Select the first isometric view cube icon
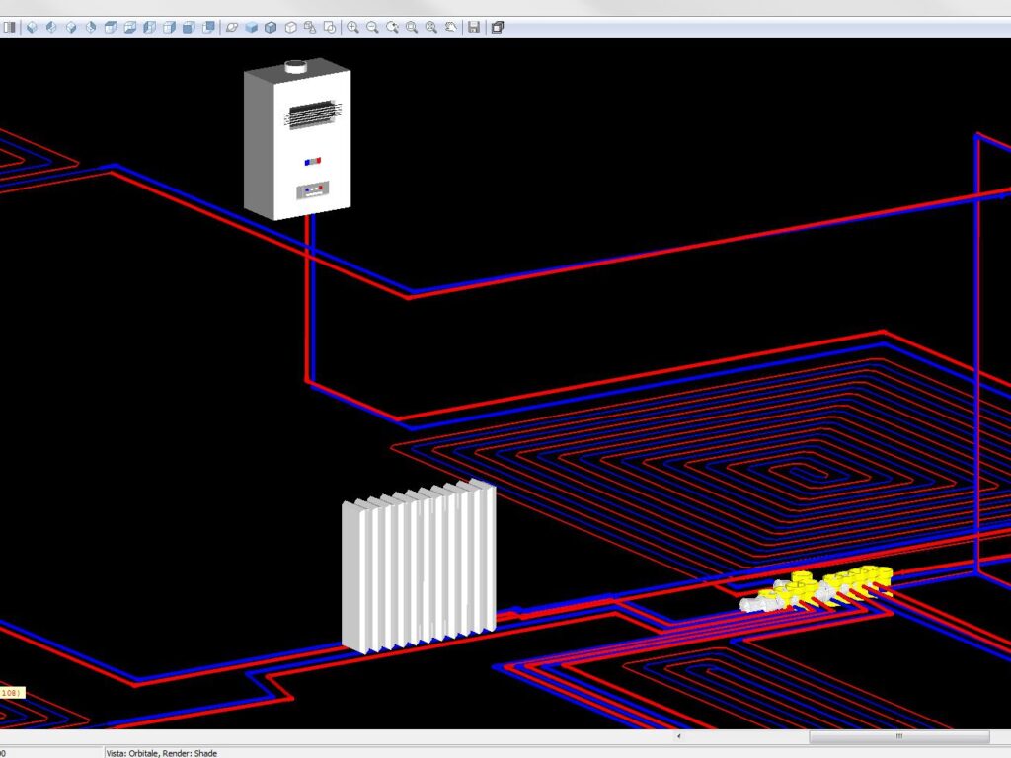The image size is (1011, 758). (x=32, y=27)
